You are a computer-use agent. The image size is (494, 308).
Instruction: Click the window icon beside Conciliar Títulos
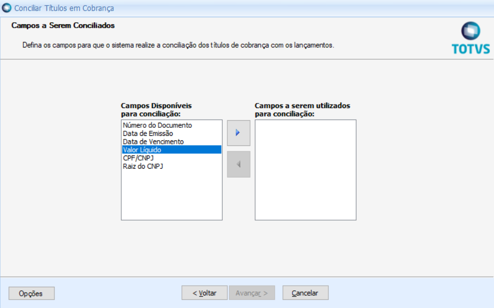pos(7,8)
